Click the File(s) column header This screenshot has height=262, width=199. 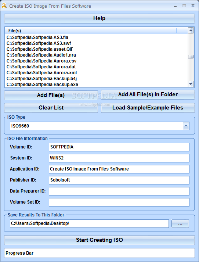(x=91, y=31)
